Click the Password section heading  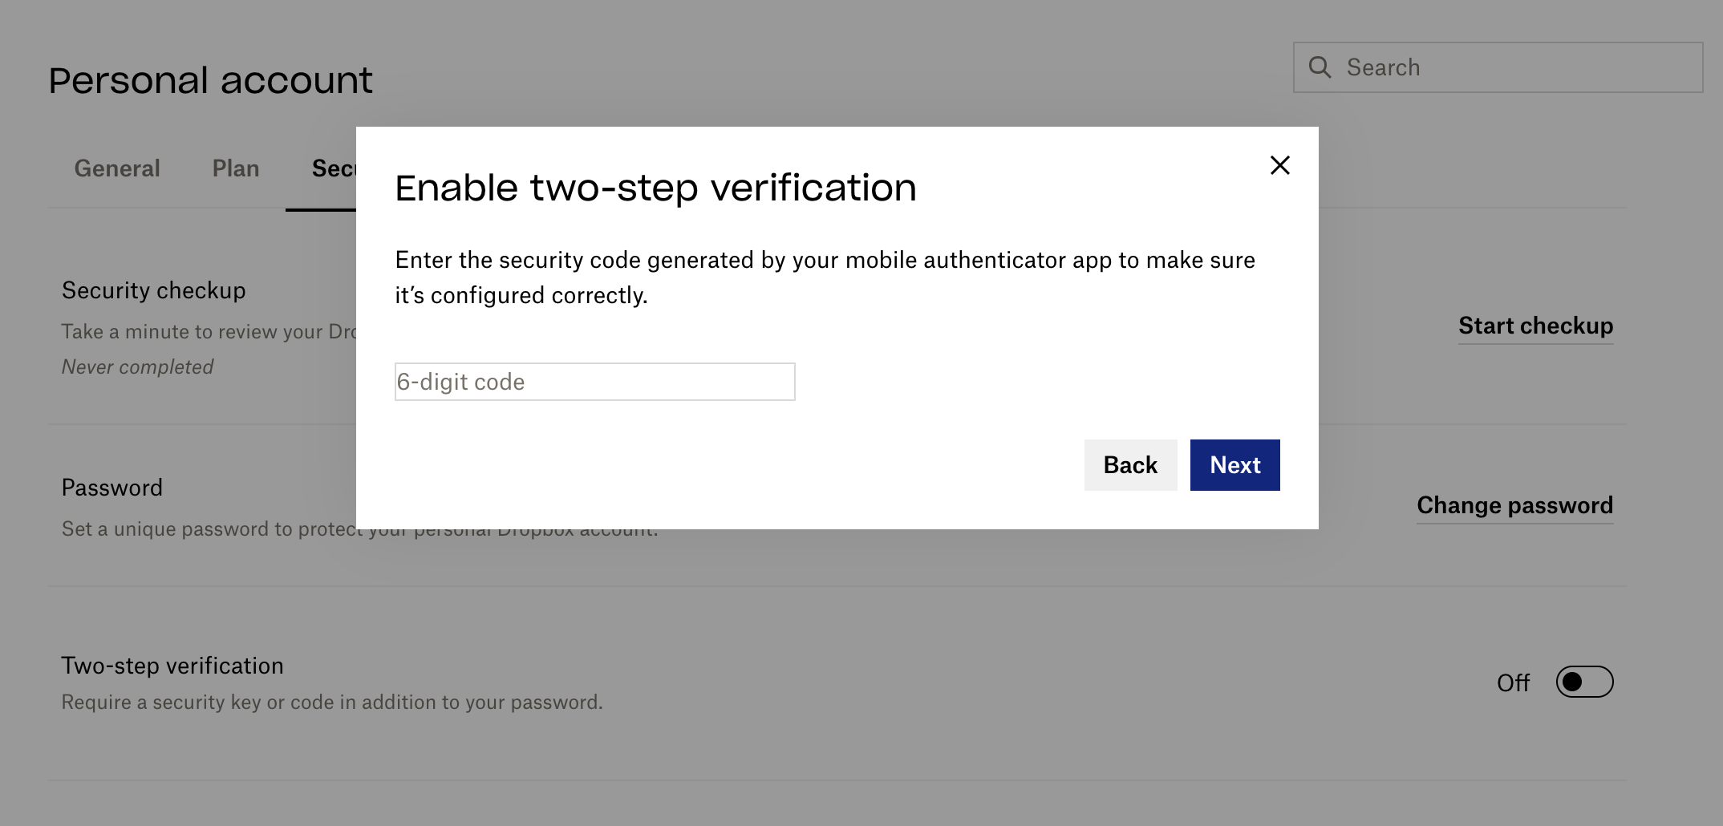112,488
